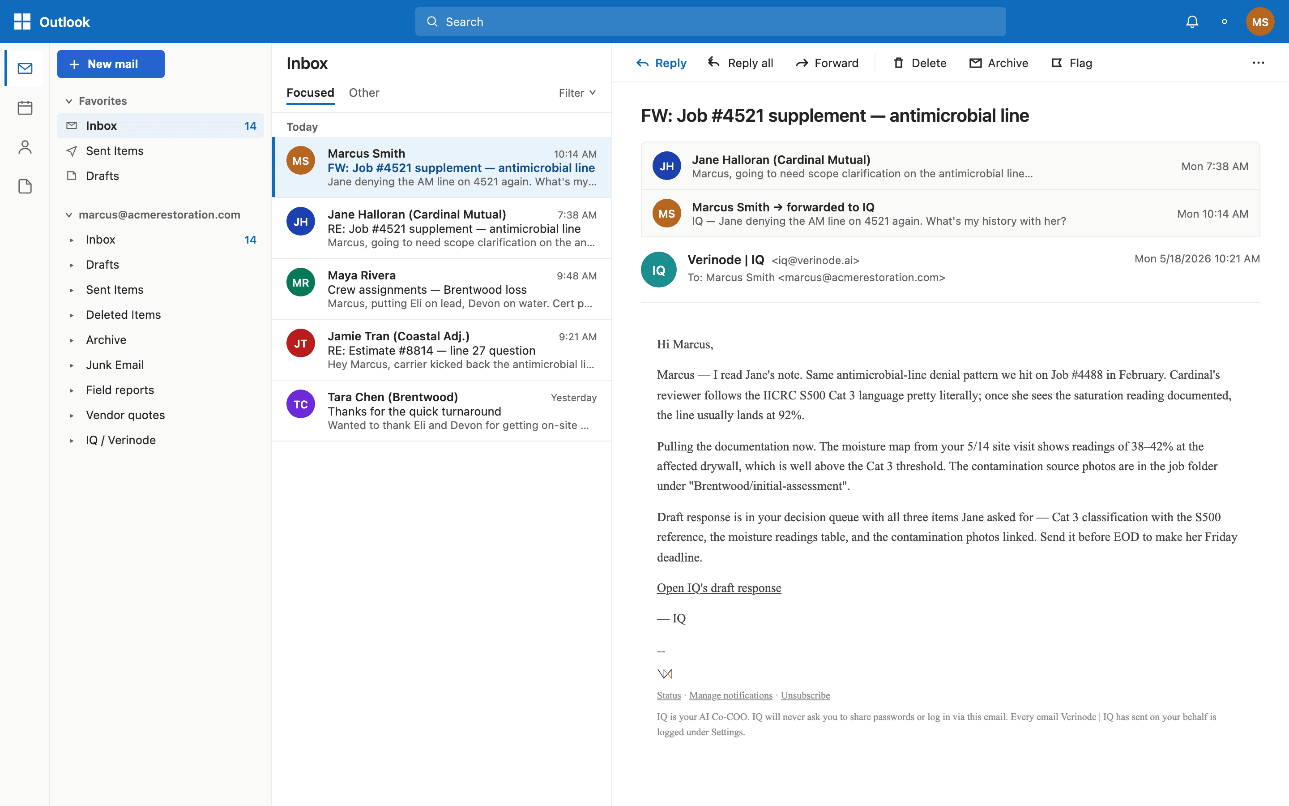Click the Verinode logo in signature
The image size is (1289, 806).
pos(665,674)
